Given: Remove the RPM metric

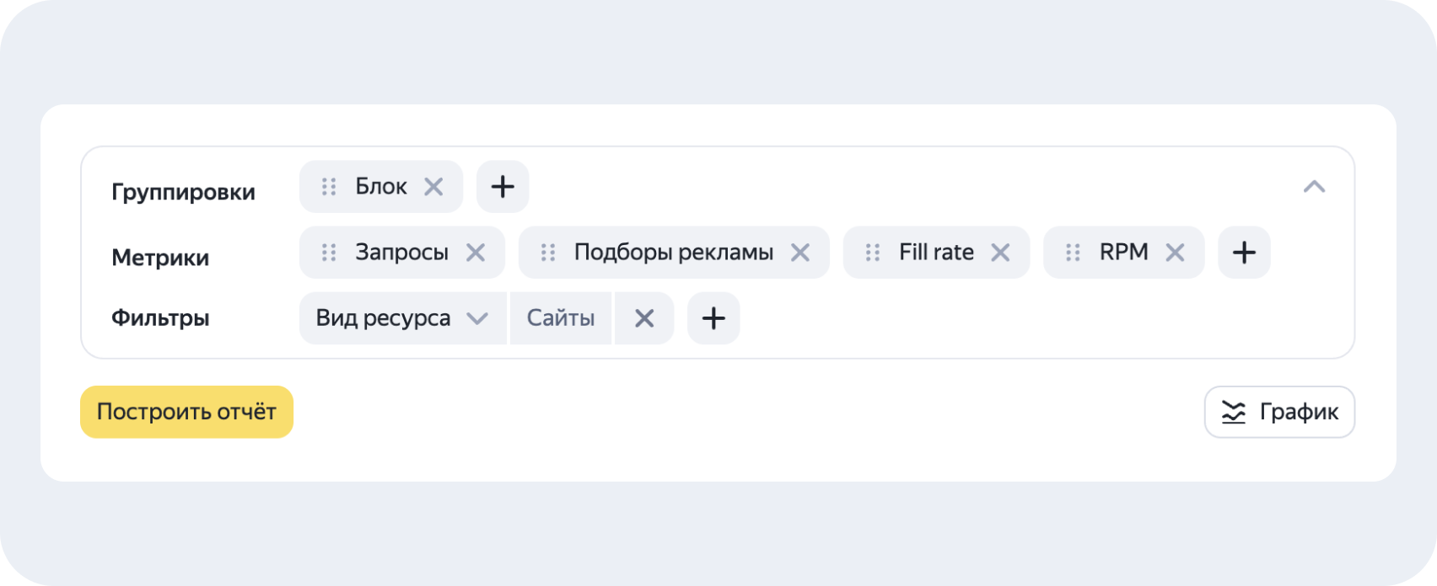Looking at the screenshot, I should point(1175,253).
